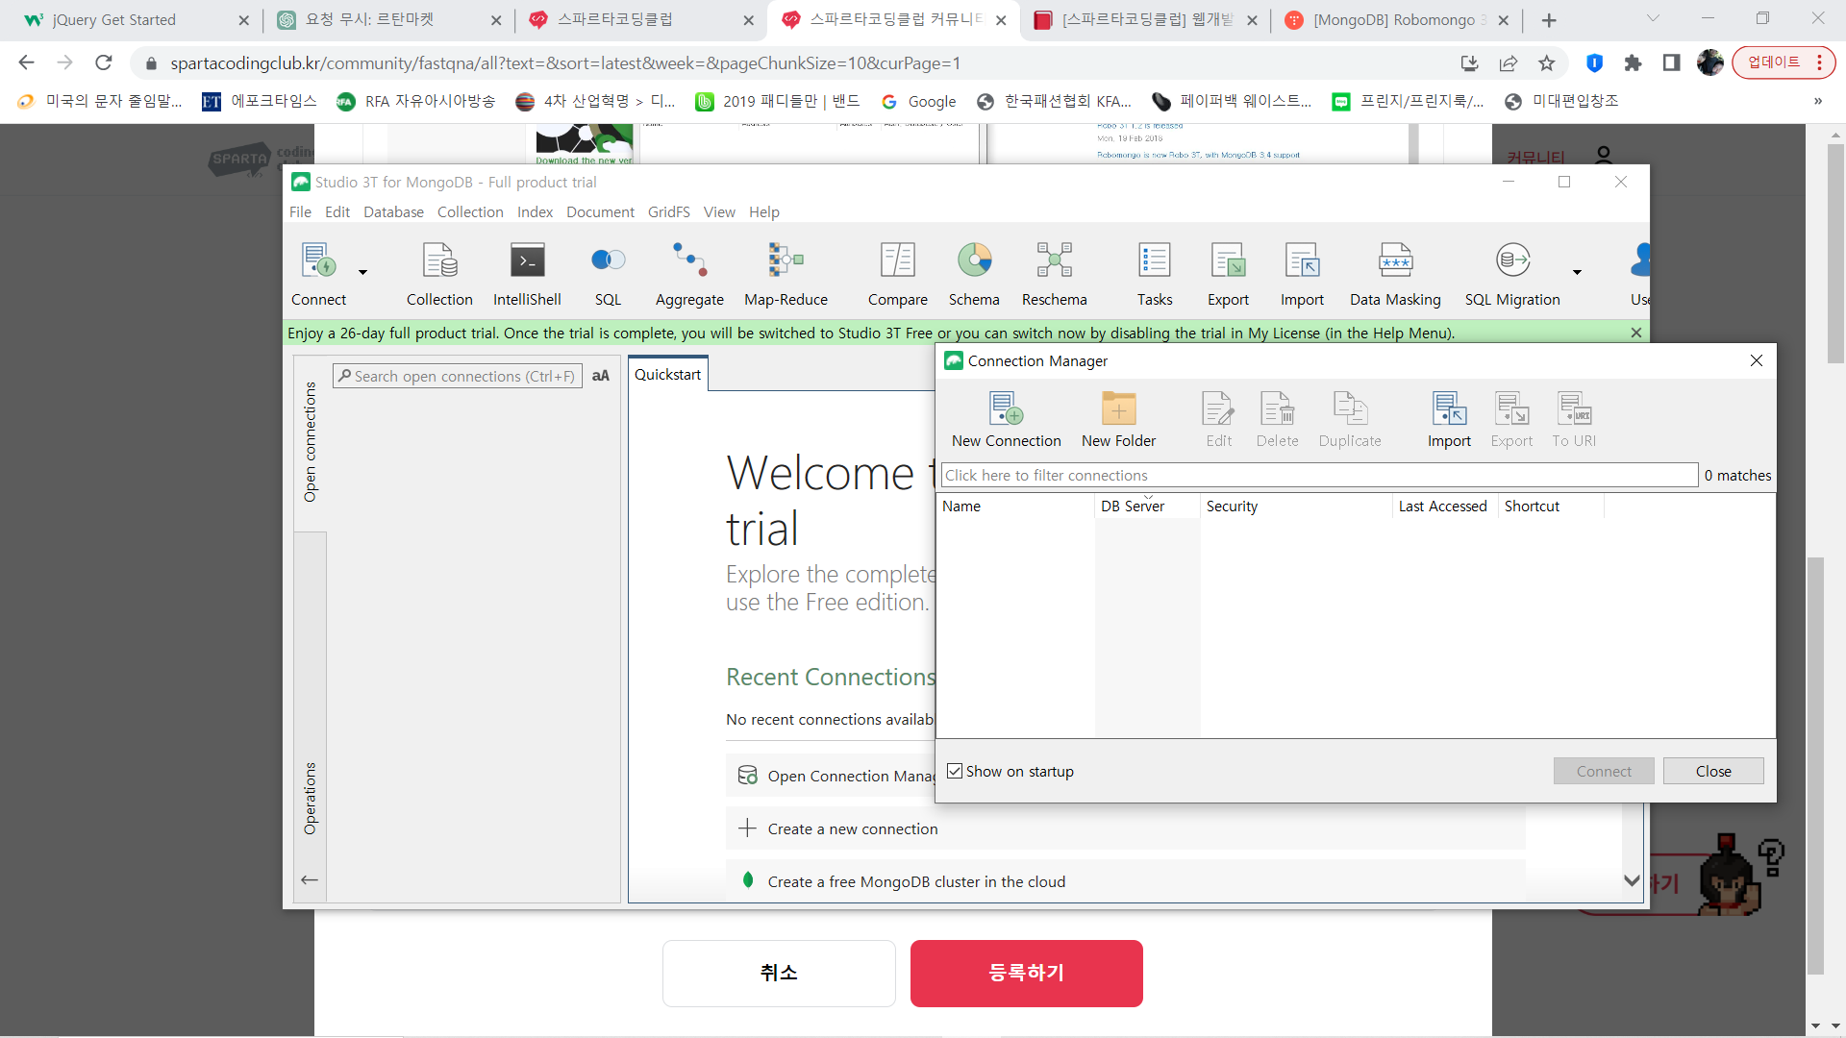1846x1038 pixels.
Task: Click the Chrome share page icon
Action: click(x=1508, y=63)
